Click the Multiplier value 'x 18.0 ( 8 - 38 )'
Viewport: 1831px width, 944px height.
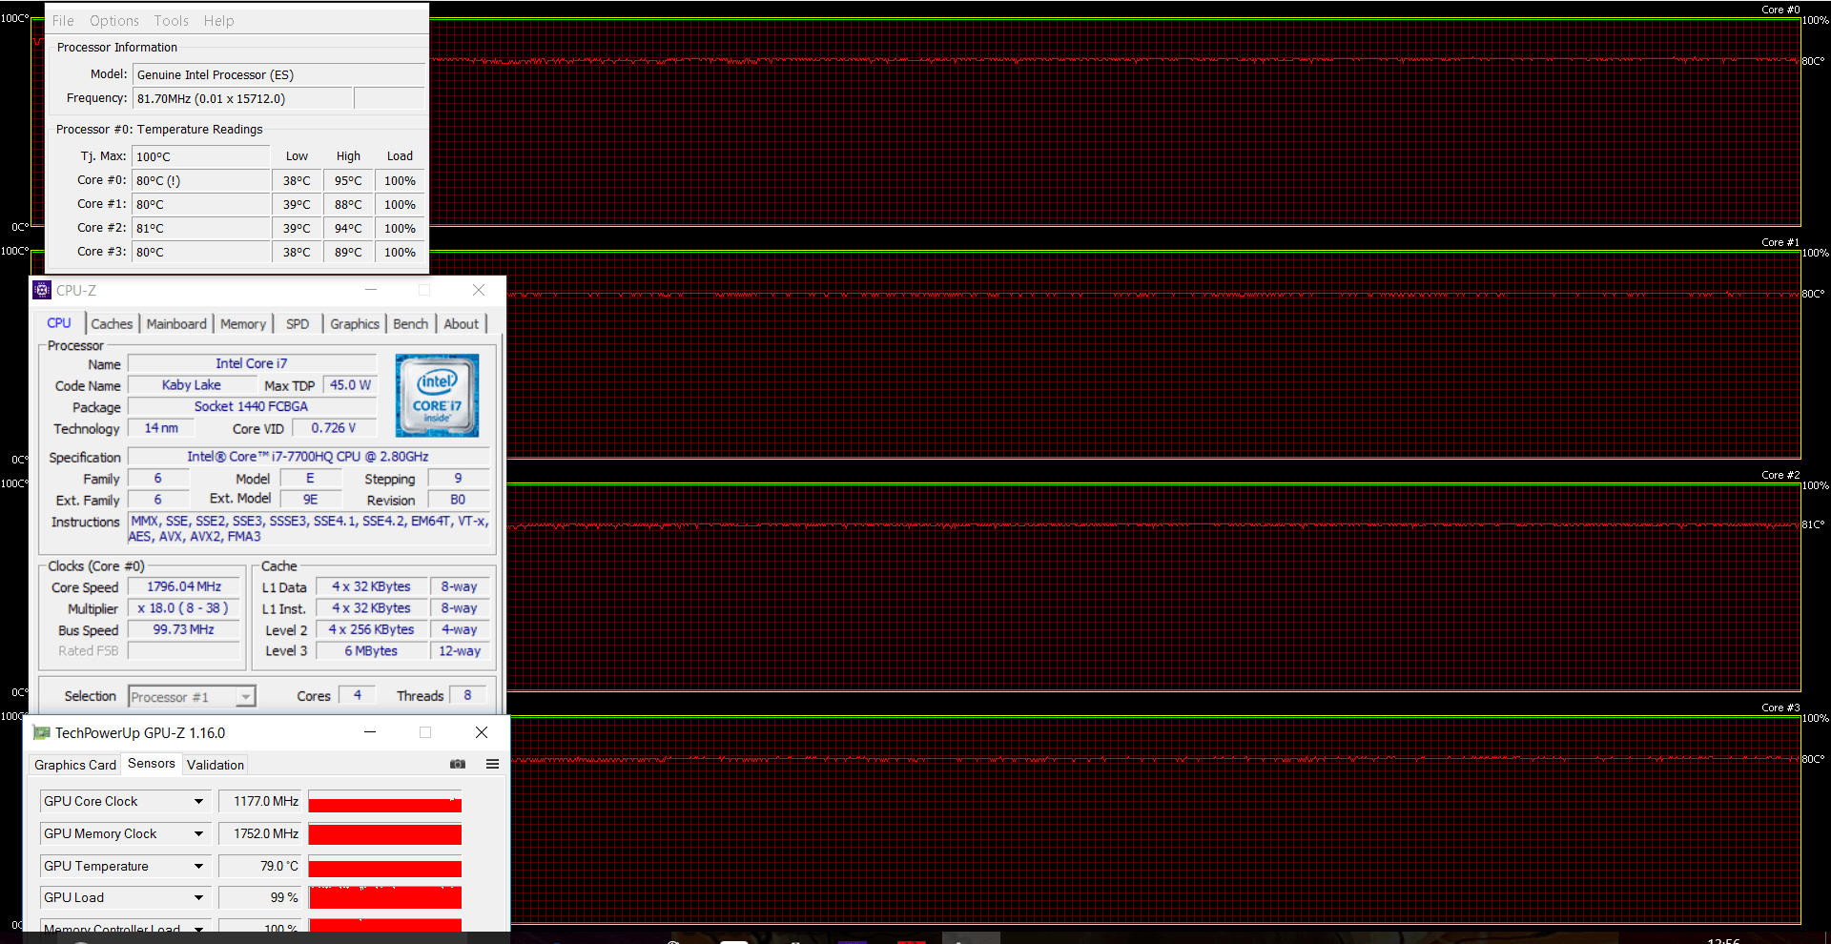pos(184,608)
